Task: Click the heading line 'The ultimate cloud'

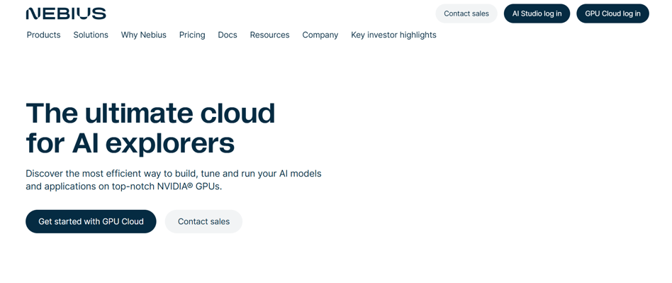Action: tap(150, 113)
